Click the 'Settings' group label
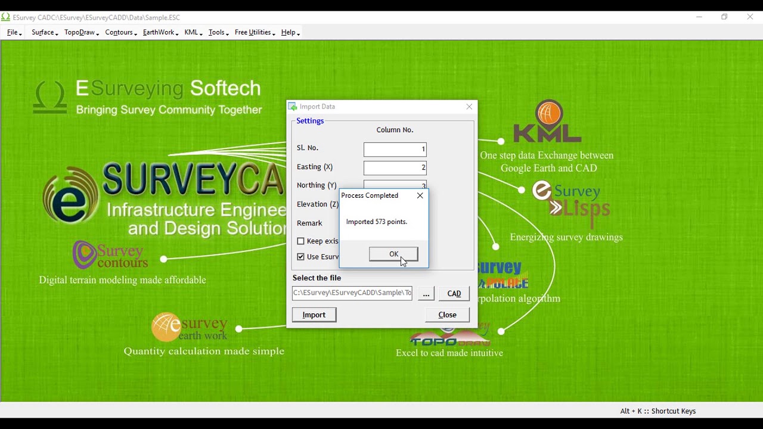 [310, 121]
